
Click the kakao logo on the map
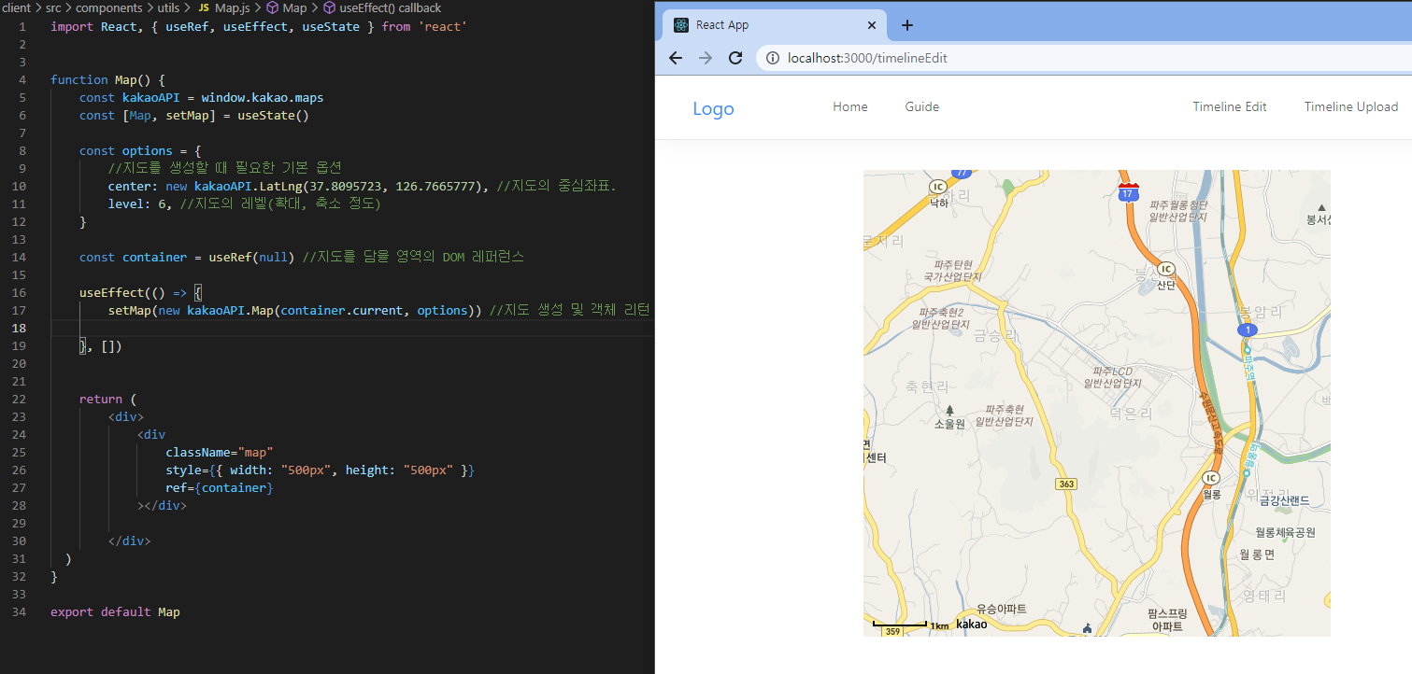click(972, 624)
